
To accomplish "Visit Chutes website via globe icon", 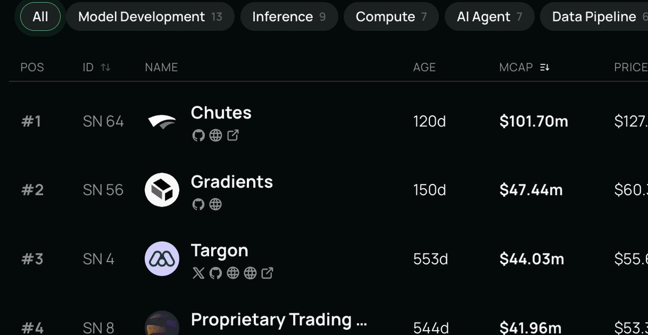I will tap(215, 135).
